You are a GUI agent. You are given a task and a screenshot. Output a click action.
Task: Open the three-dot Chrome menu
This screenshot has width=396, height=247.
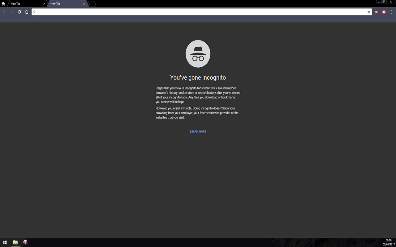[x=391, y=12]
